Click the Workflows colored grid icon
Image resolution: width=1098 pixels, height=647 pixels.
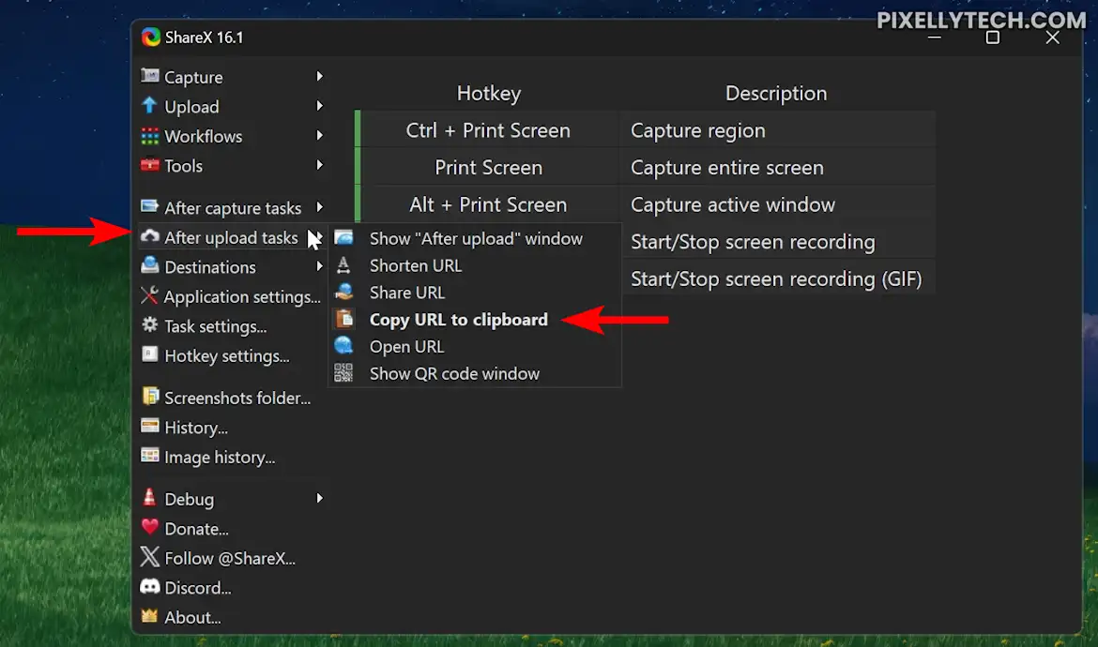[x=149, y=136]
